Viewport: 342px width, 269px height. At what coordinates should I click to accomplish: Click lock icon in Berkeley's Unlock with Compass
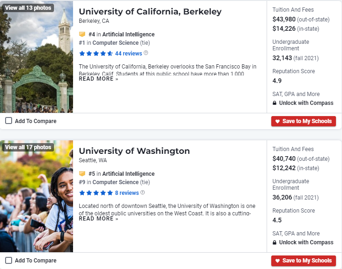coord(275,103)
